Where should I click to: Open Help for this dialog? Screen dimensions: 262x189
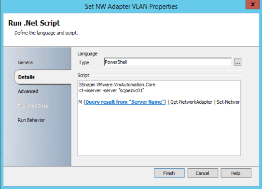click(x=236, y=173)
